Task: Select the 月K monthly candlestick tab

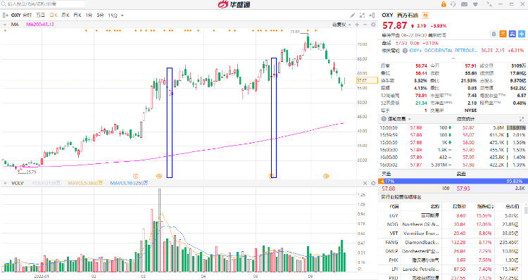Action: (77, 15)
